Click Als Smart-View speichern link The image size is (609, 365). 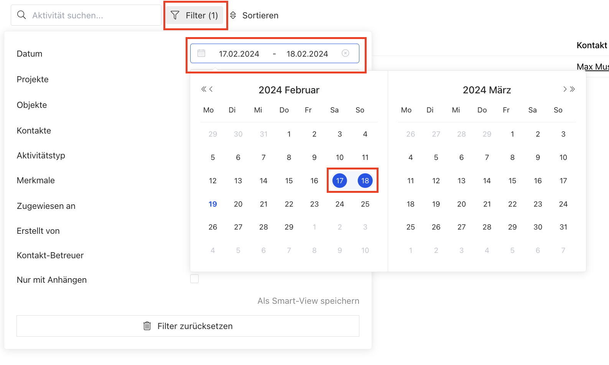click(308, 301)
